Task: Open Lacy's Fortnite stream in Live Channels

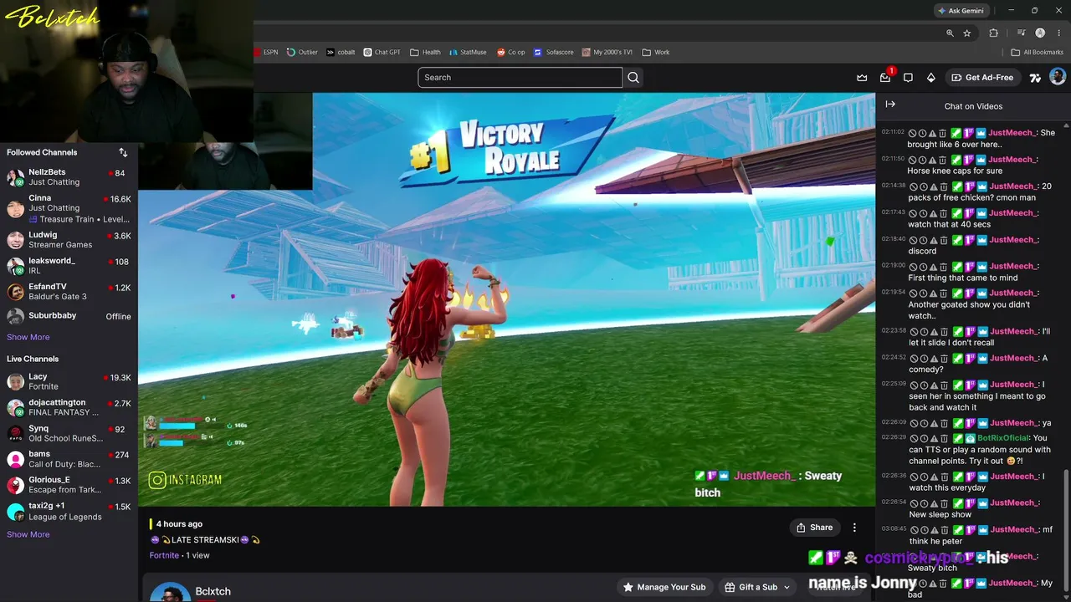Action: click(x=69, y=381)
